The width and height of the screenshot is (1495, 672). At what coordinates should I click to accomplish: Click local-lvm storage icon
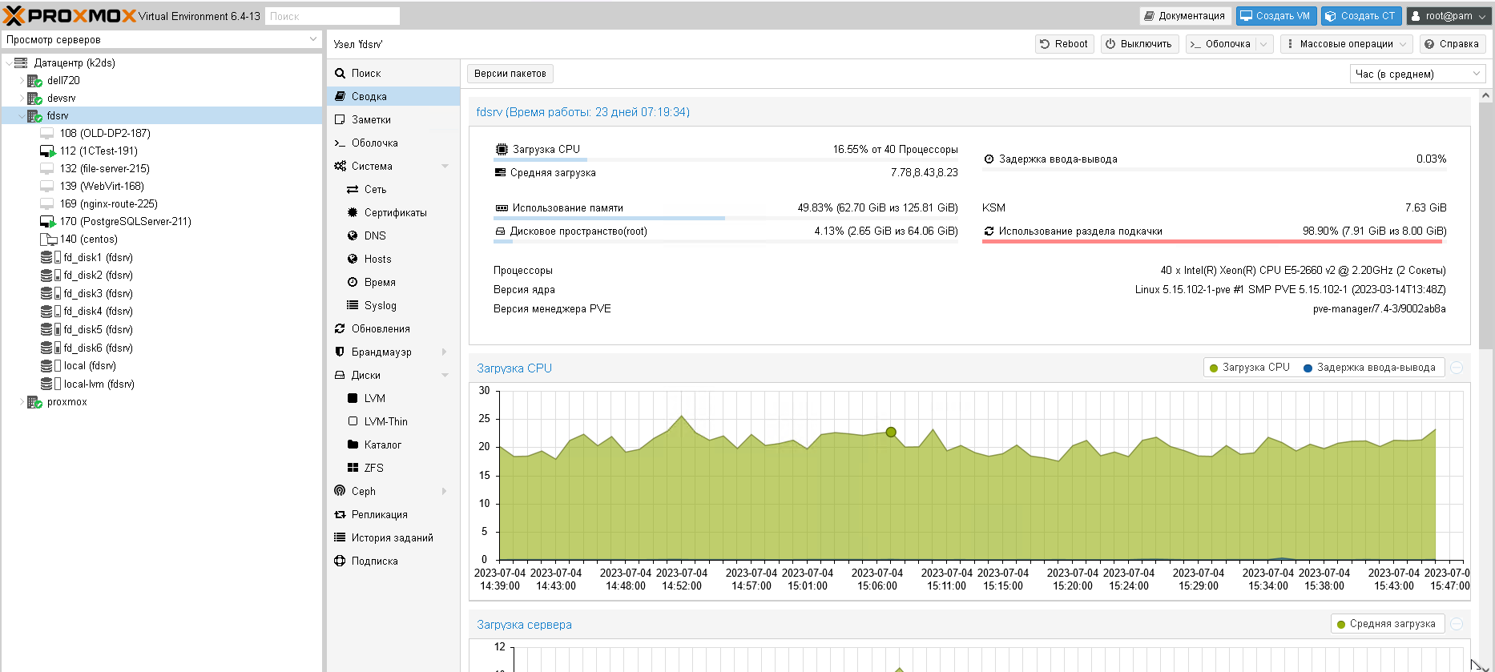[x=50, y=384]
